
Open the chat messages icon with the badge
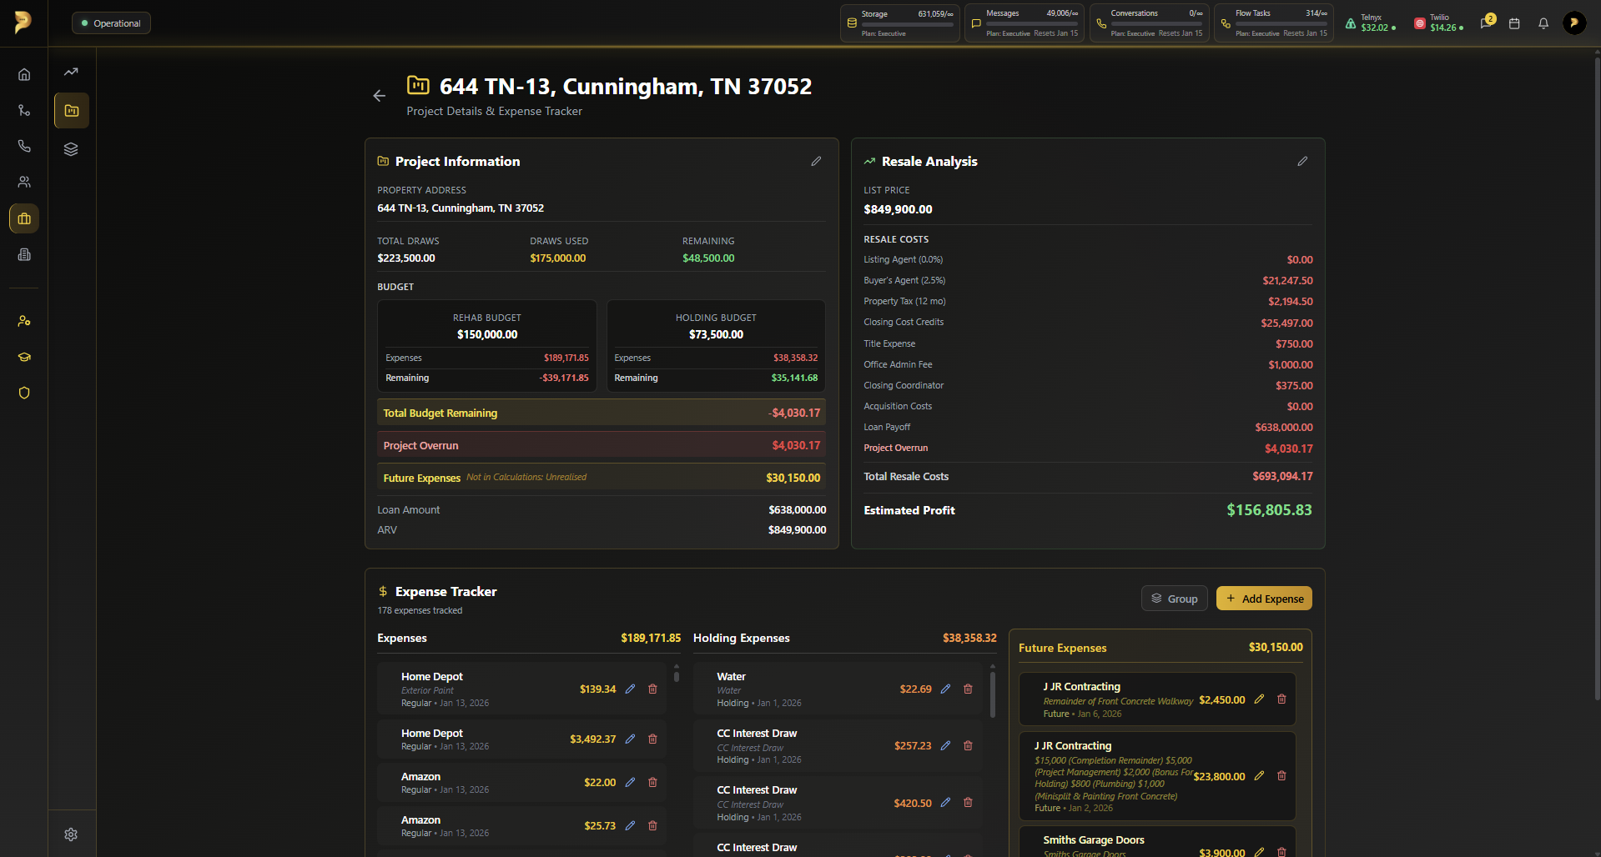(x=1487, y=23)
